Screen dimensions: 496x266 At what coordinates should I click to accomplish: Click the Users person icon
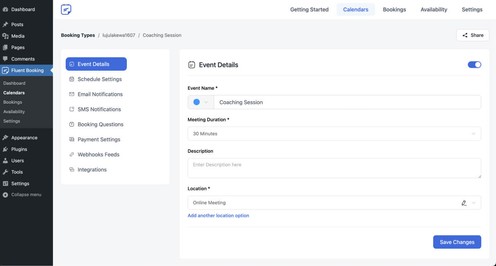coord(5,161)
